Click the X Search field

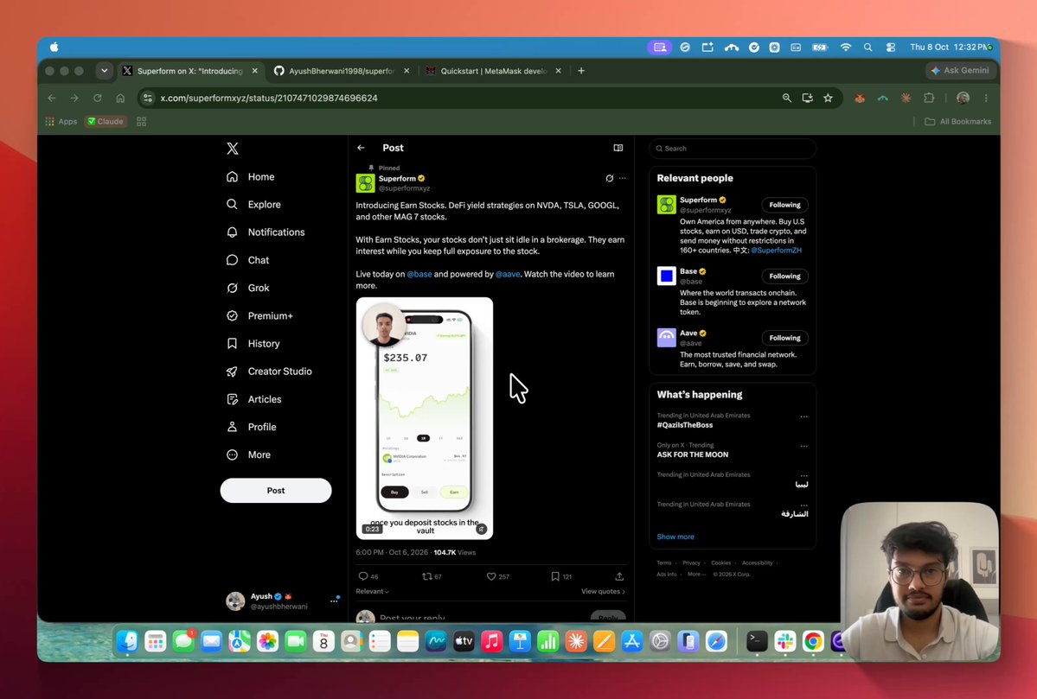point(733,149)
